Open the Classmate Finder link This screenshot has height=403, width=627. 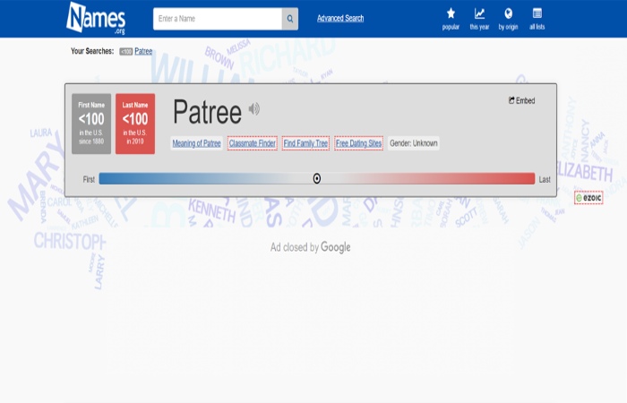point(253,143)
